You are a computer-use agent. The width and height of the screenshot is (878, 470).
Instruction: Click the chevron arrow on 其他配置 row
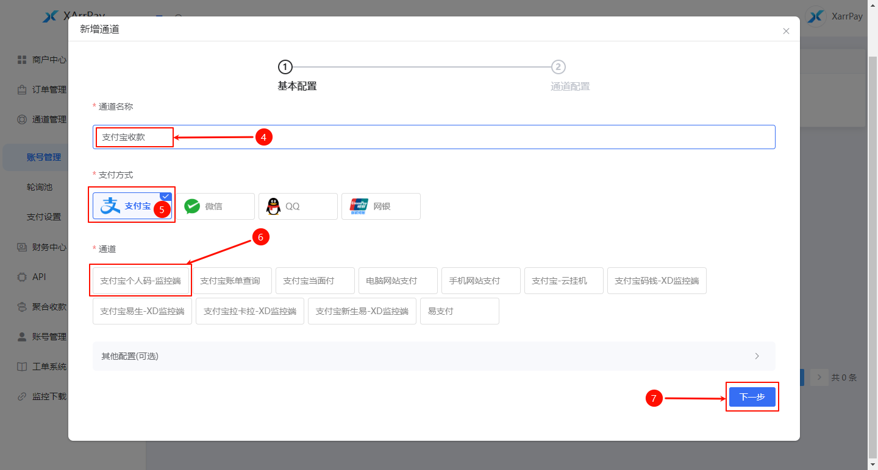point(757,356)
